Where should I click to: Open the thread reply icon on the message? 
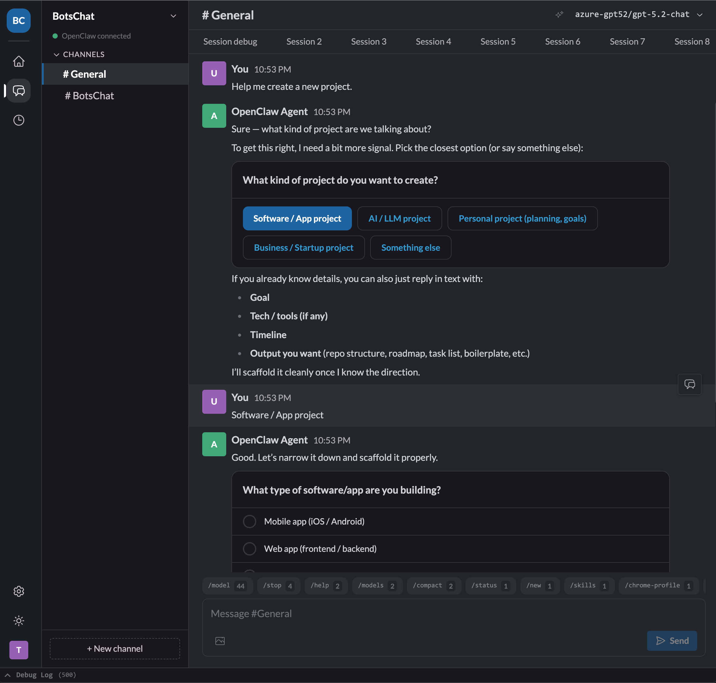689,384
